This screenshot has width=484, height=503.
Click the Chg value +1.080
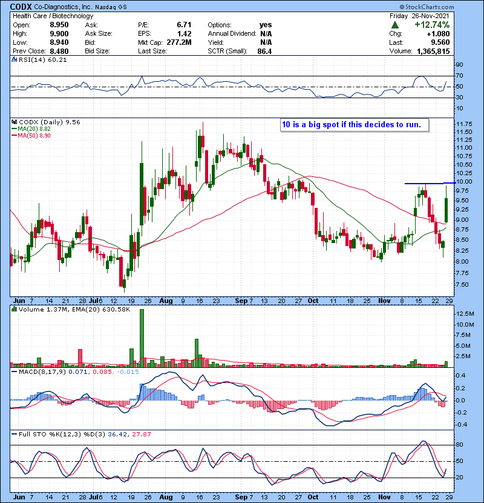coord(438,34)
